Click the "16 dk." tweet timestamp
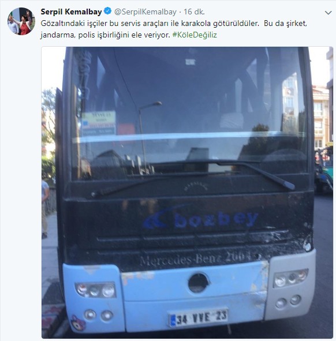 194,12
